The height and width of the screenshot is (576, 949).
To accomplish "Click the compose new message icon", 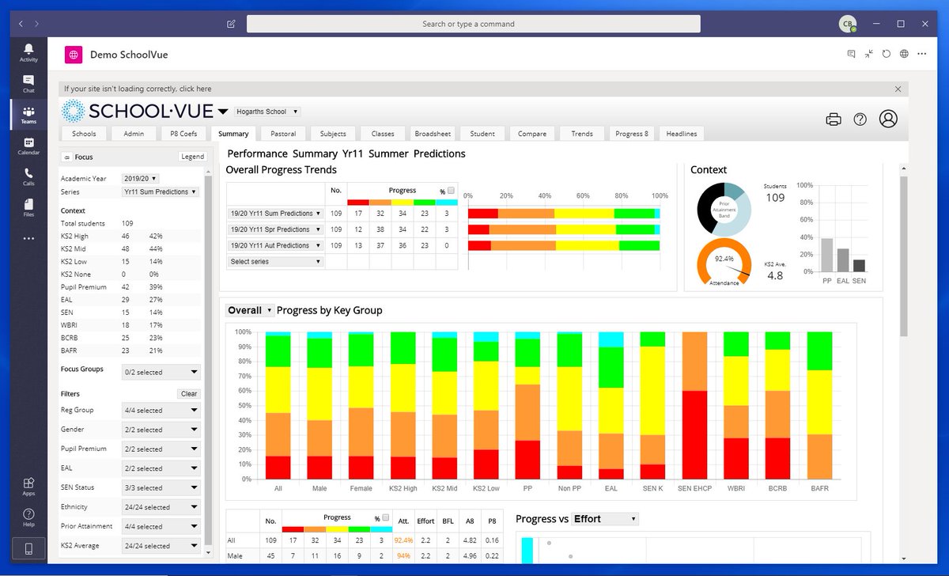I will pos(231,24).
